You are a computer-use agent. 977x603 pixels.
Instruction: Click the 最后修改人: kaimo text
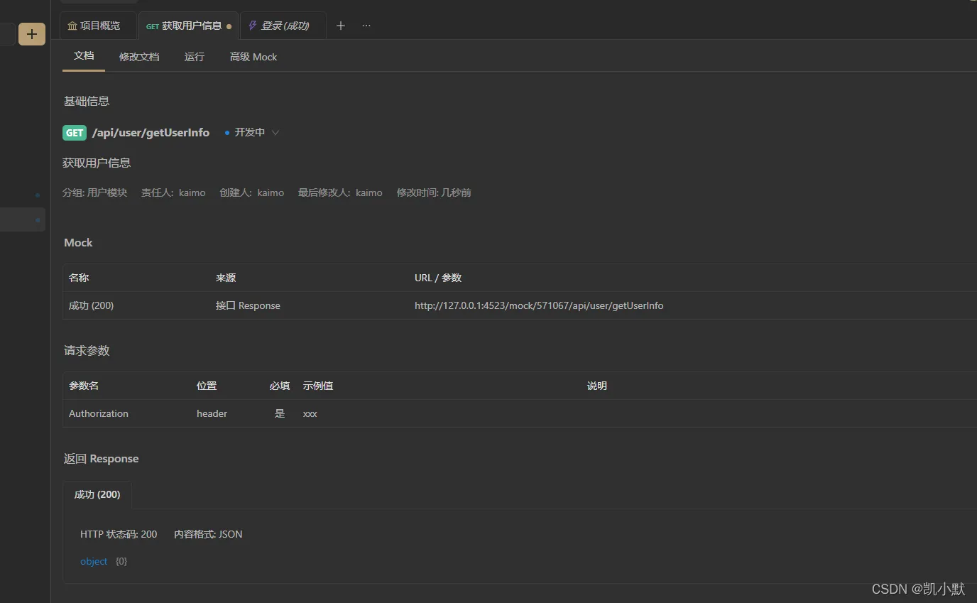(340, 192)
